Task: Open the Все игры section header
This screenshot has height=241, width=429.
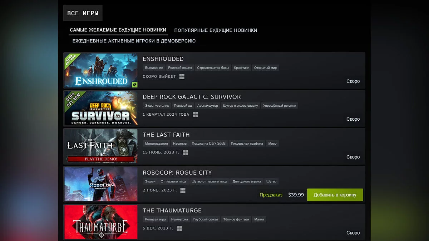Action: [x=83, y=13]
